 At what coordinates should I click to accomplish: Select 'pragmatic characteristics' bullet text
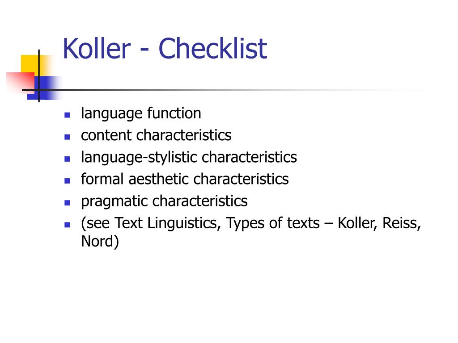coord(164,201)
